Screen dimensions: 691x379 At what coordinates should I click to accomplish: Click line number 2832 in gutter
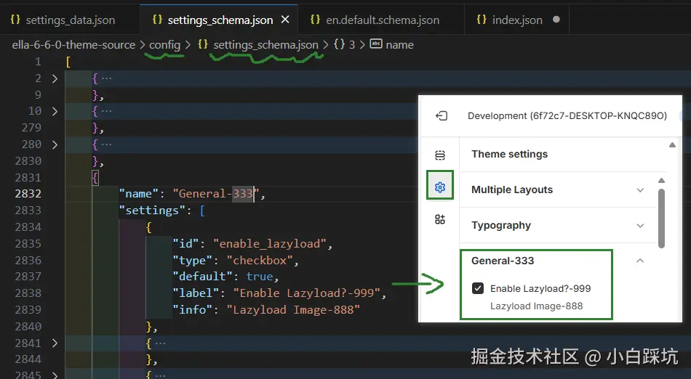point(28,194)
